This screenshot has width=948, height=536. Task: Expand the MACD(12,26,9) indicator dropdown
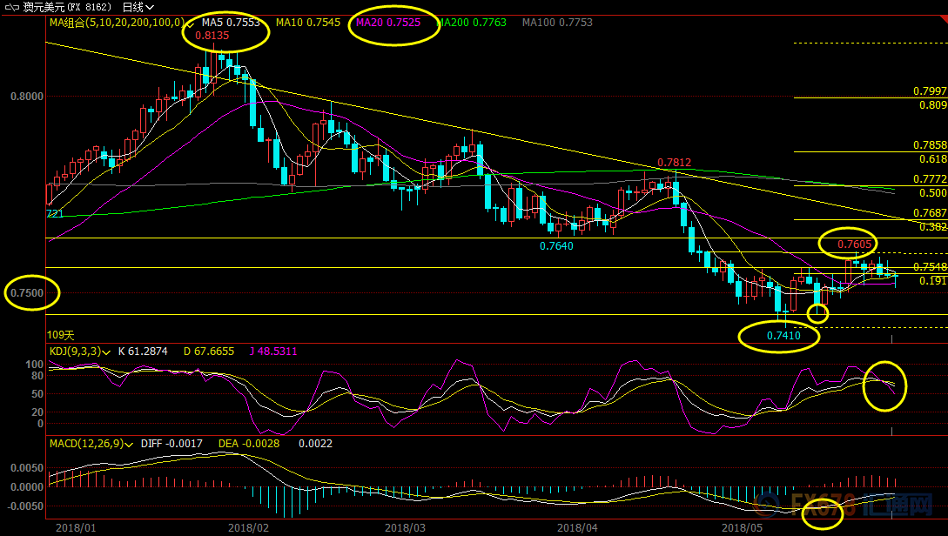pos(131,444)
